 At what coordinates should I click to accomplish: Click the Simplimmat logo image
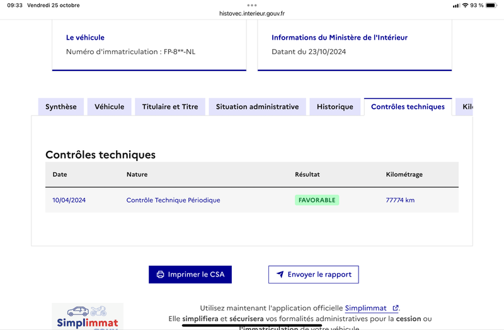click(x=88, y=316)
